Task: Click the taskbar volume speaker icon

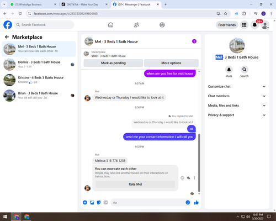Action: 248,217
